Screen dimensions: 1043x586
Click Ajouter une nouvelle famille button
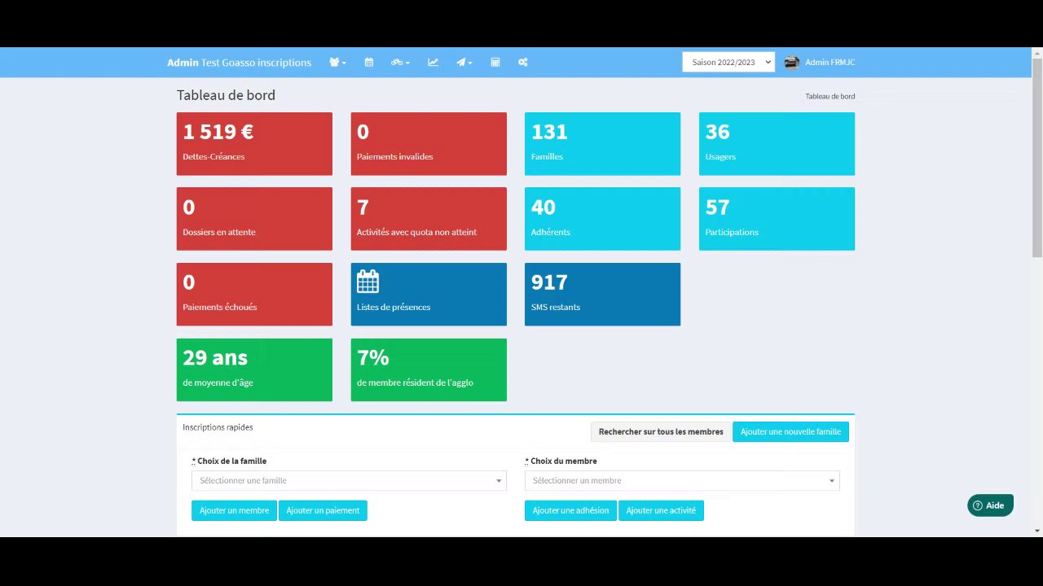pos(790,432)
